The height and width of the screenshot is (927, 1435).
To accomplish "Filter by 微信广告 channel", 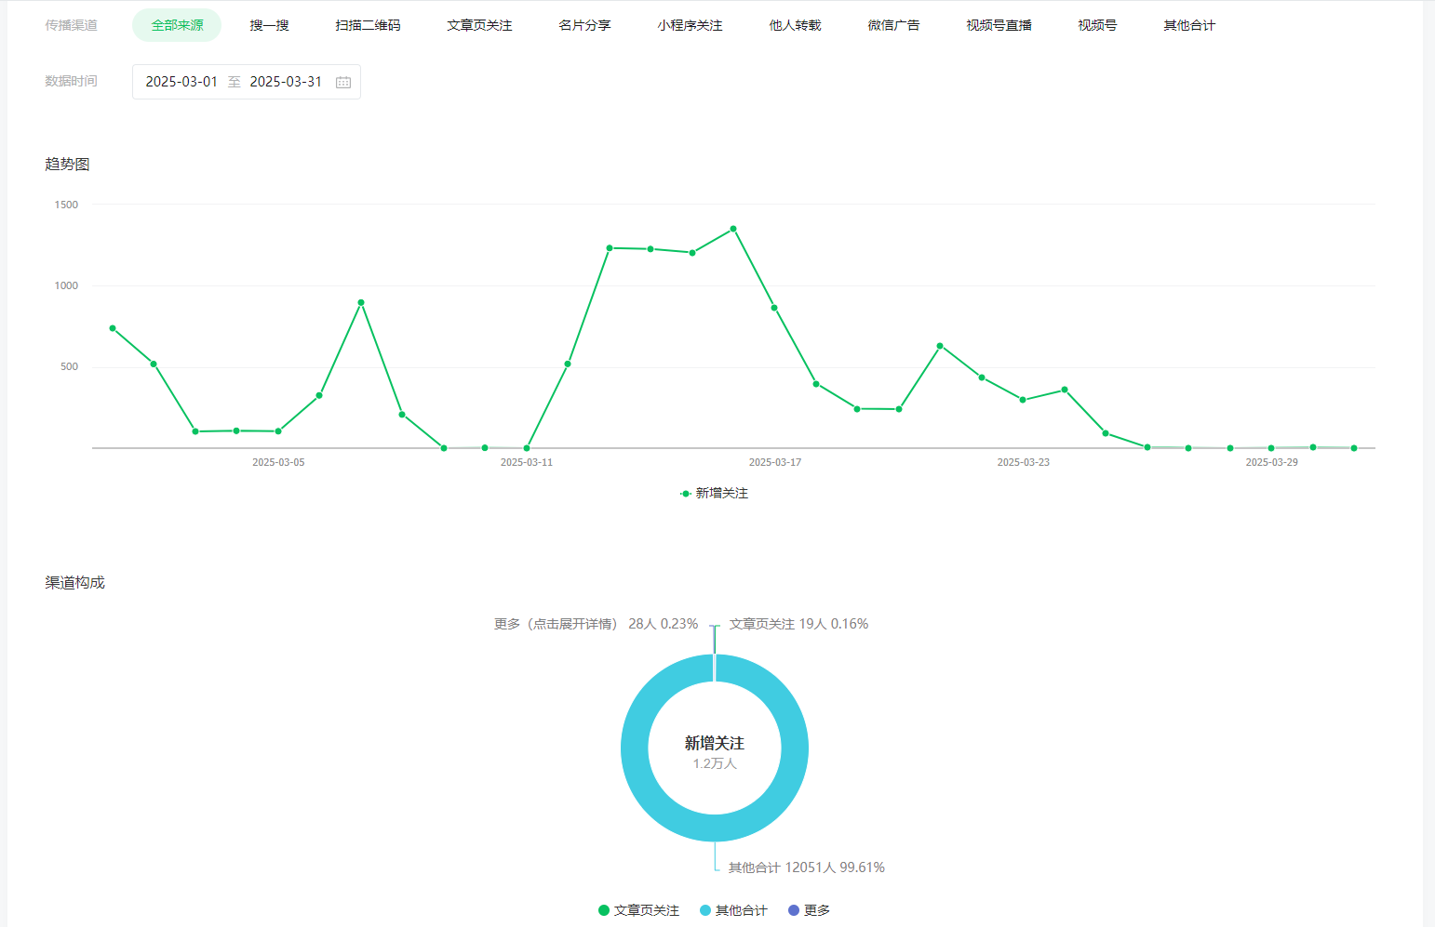I will click(x=893, y=25).
